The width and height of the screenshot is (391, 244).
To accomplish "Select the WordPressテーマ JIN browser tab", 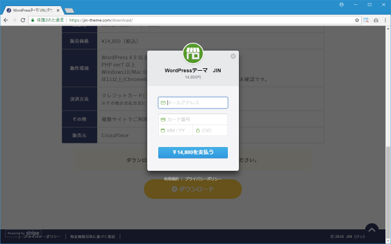I will point(32,10).
